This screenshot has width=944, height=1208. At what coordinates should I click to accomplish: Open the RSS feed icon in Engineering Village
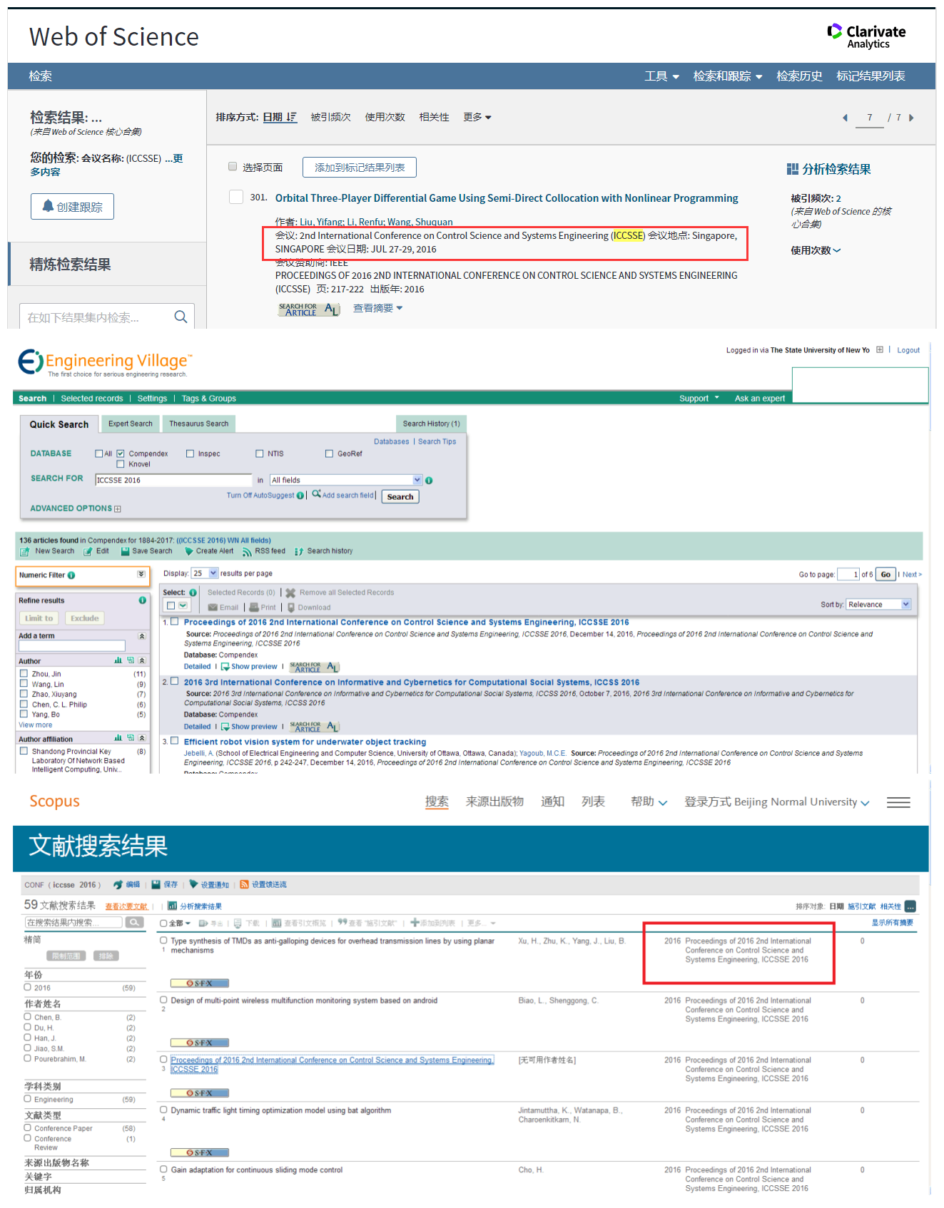point(247,552)
